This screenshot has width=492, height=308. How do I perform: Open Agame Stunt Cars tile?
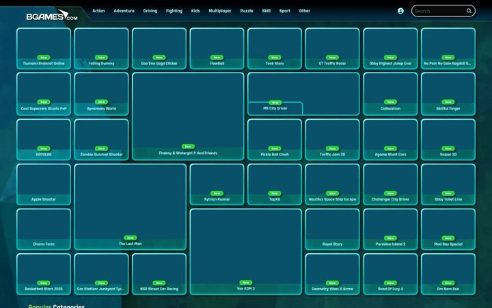click(x=390, y=140)
